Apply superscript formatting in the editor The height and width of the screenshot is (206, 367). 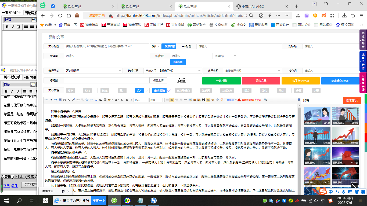coord(73,100)
